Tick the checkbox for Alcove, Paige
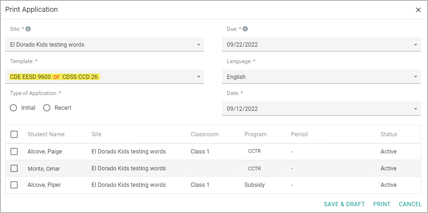428x213 pixels. [x=14, y=152]
